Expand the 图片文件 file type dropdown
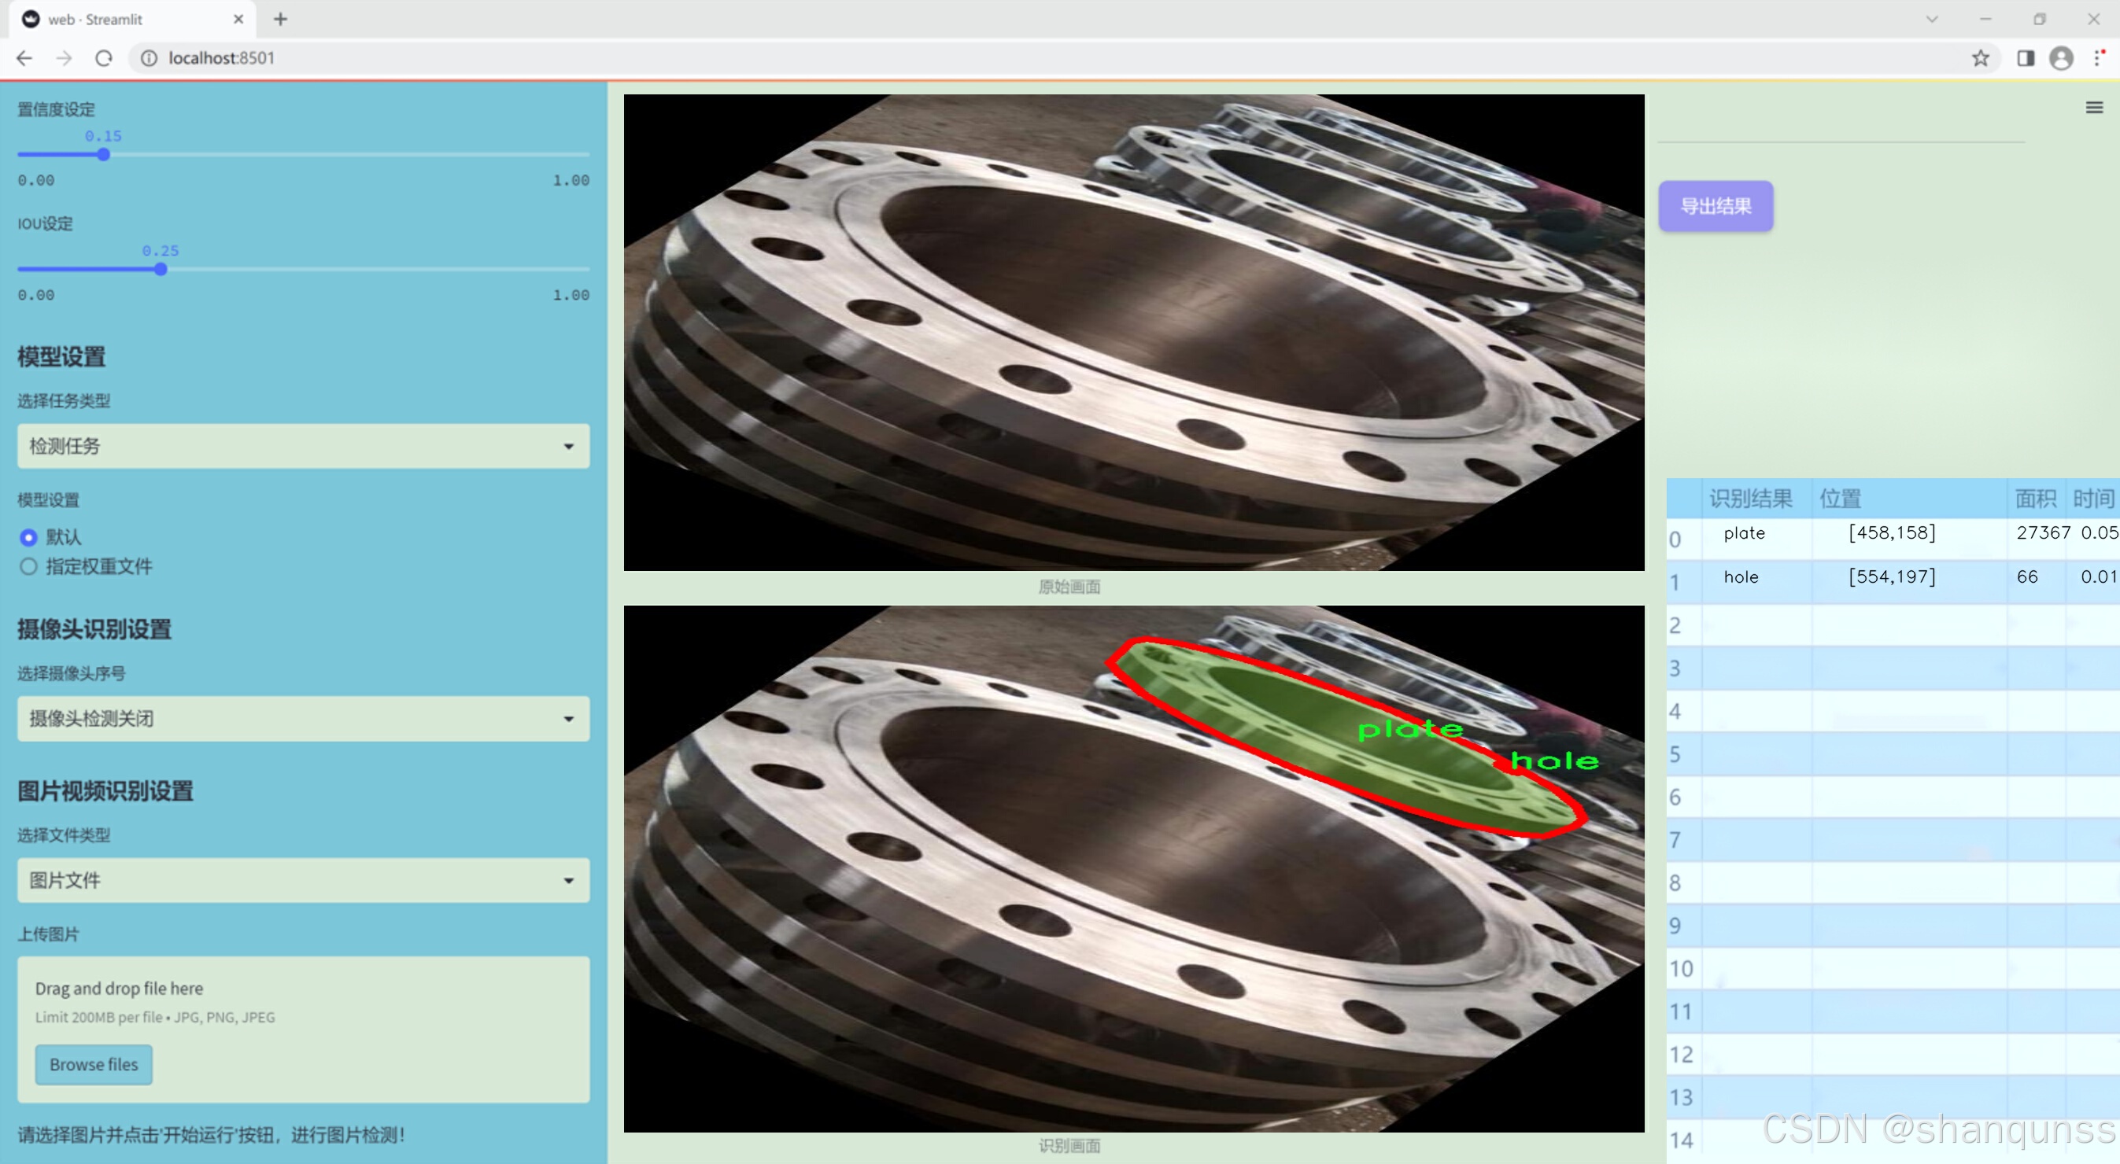This screenshot has width=2120, height=1164. (x=303, y=880)
